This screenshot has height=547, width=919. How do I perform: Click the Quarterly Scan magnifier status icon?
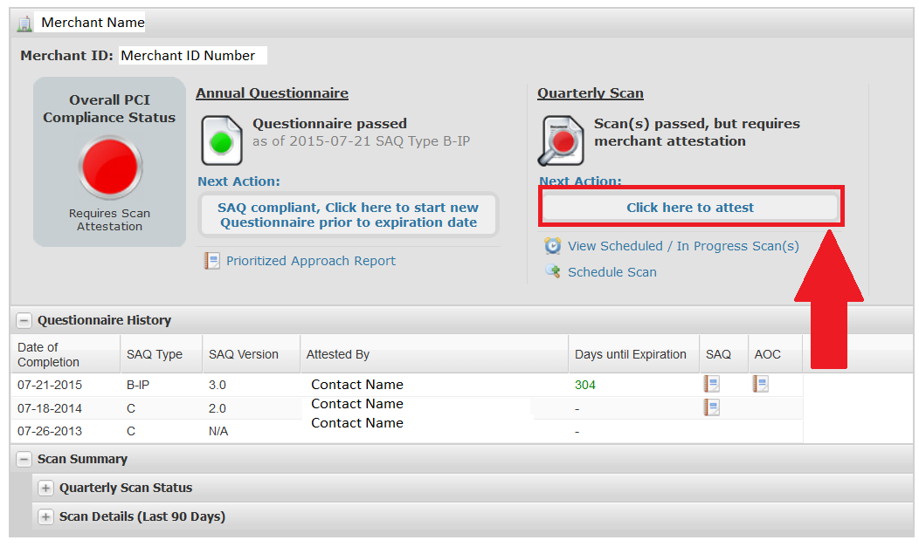point(561,141)
